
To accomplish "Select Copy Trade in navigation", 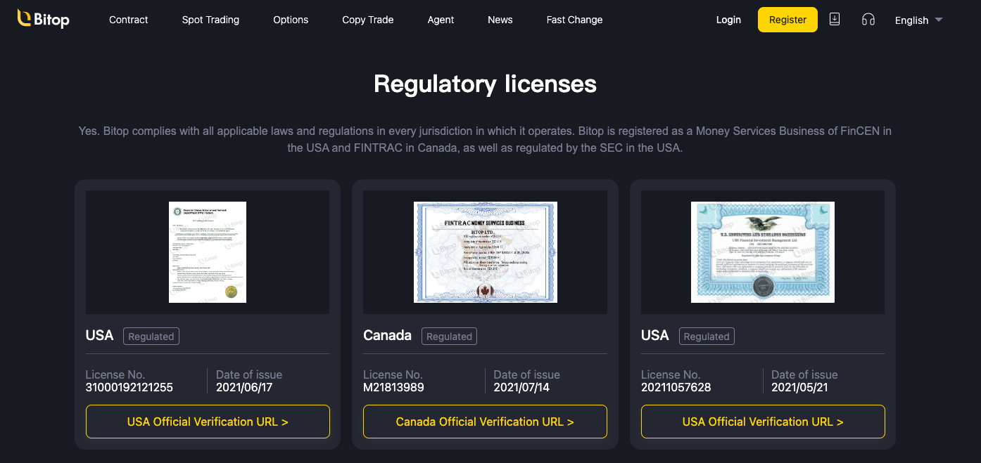I will tap(368, 20).
